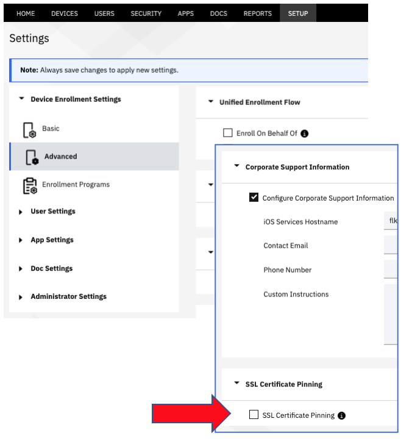Click the 'Settings' page heading
This screenshot has height=444, width=412.
click(x=29, y=38)
